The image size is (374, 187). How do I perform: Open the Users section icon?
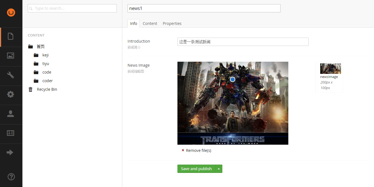(x=11, y=114)
